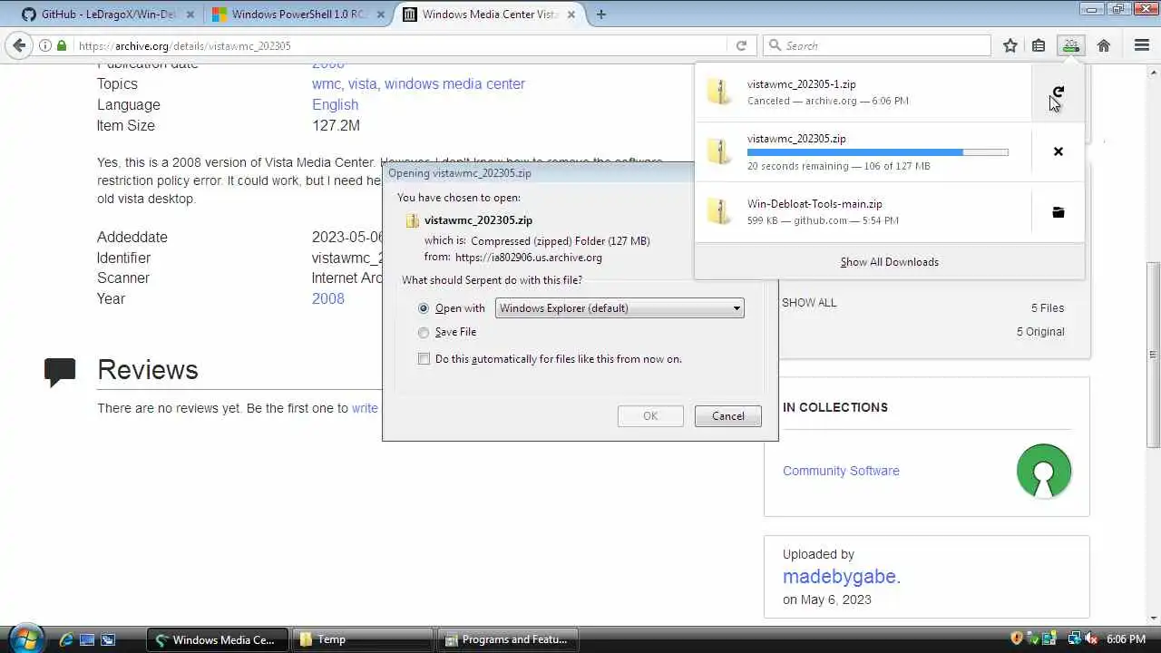The width and height of the screenshot is (1161, 653).
Task: Click the 6:06 PM taskbar clock
Action: [x=1126, y=639]
